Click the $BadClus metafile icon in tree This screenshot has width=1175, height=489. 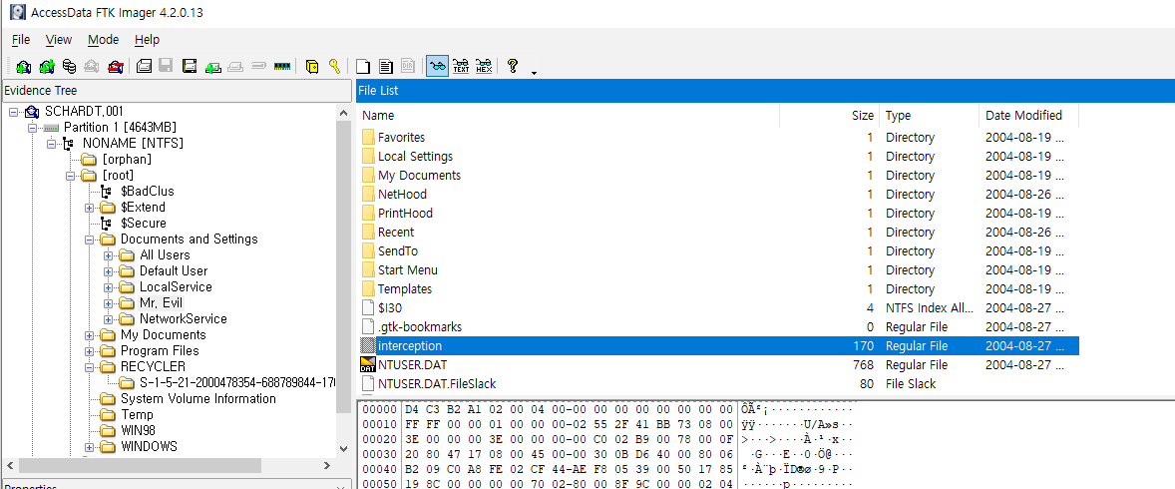[x=107, y=192]
